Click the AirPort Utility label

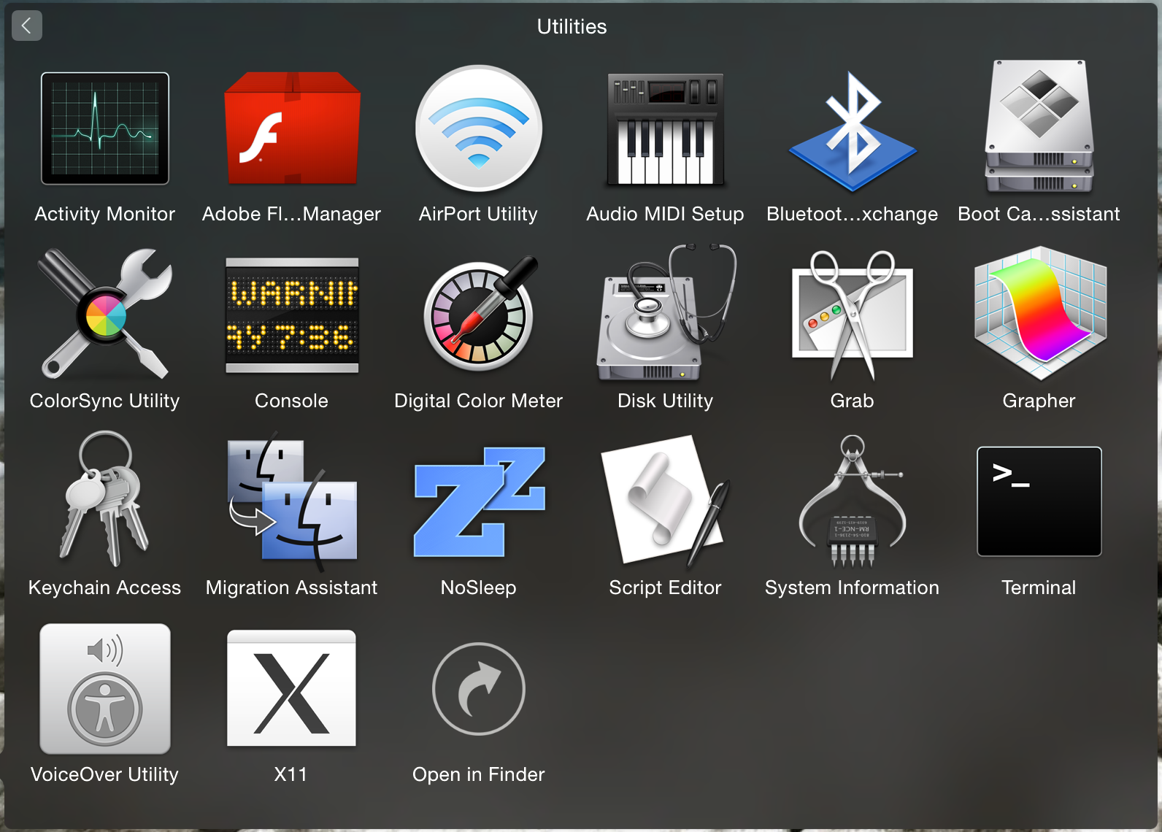(x=479, y=214)
